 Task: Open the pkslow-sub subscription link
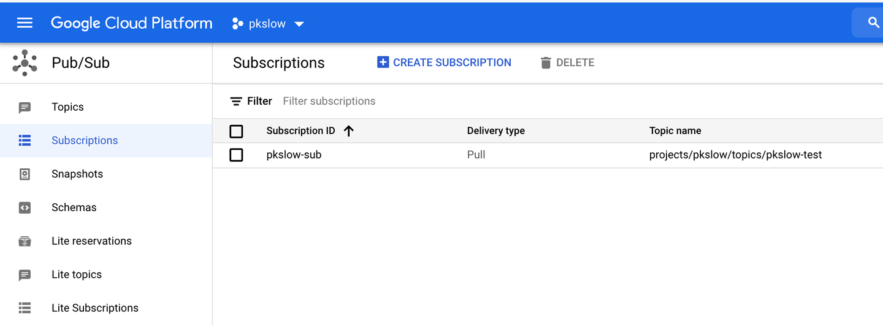click(294, 155)
